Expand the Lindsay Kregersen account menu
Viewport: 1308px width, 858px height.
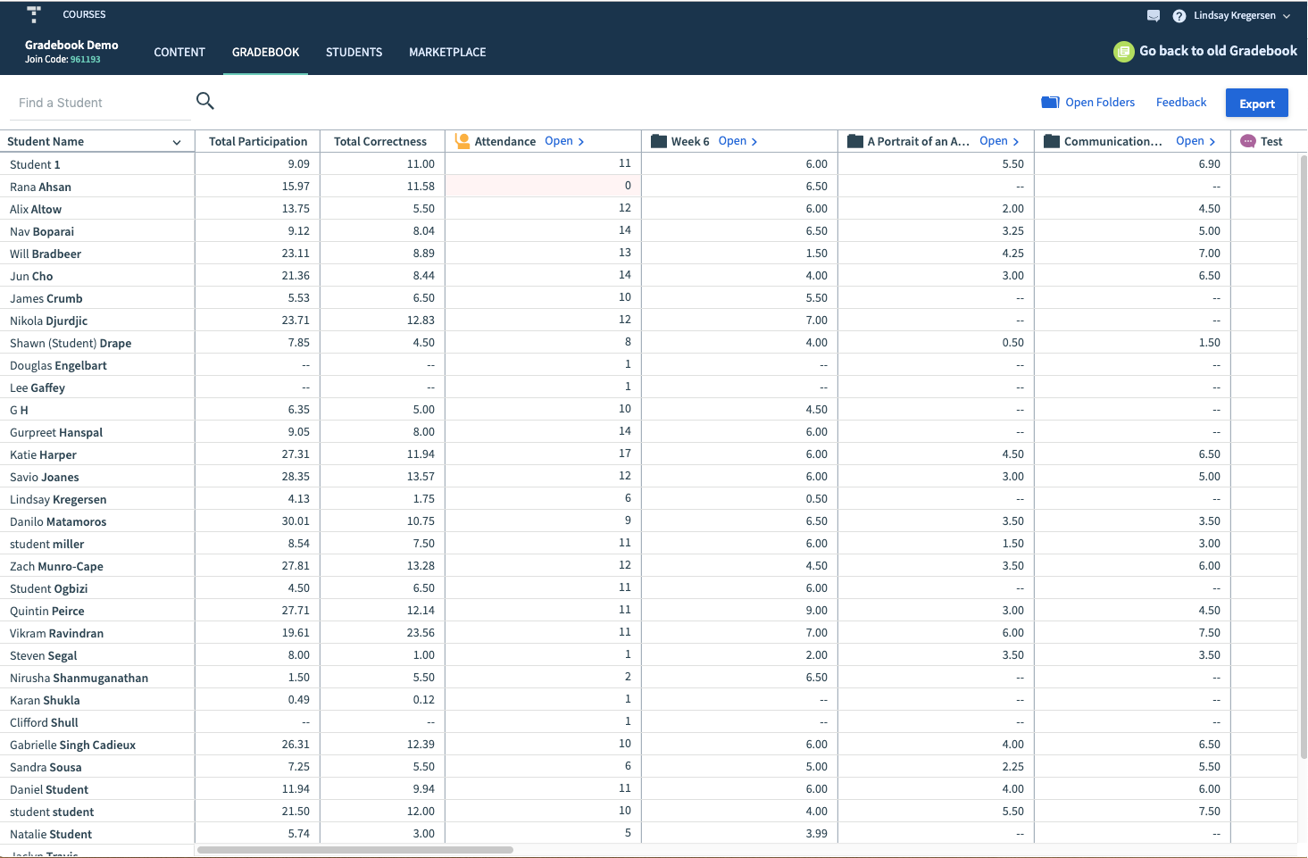click(x=1242, y=16)
